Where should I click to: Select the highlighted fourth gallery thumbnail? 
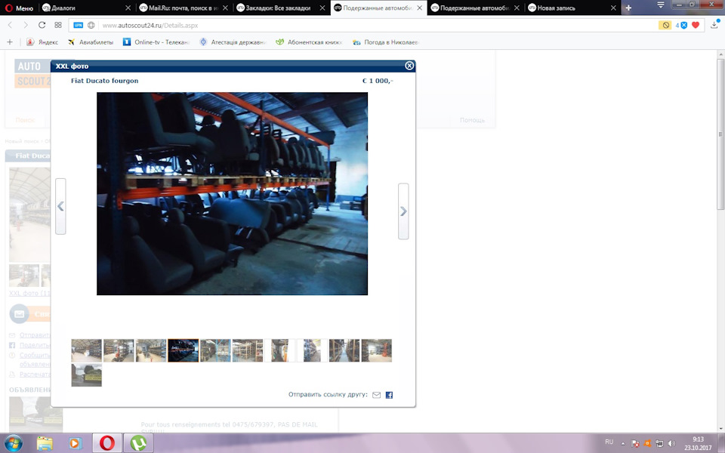[183, 350]
